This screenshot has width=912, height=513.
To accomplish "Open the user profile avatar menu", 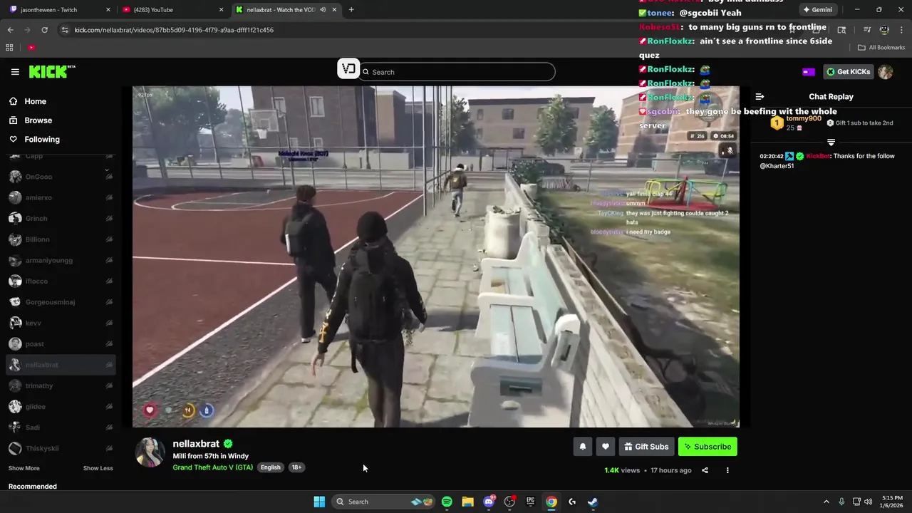I will (x=885, y=72).
